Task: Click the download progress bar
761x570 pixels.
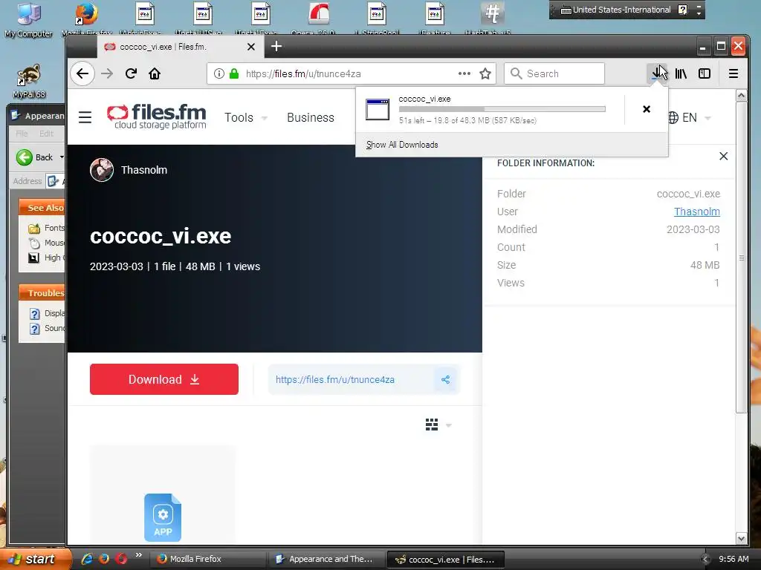Action: pyautogui.click(x=502, y=109)
